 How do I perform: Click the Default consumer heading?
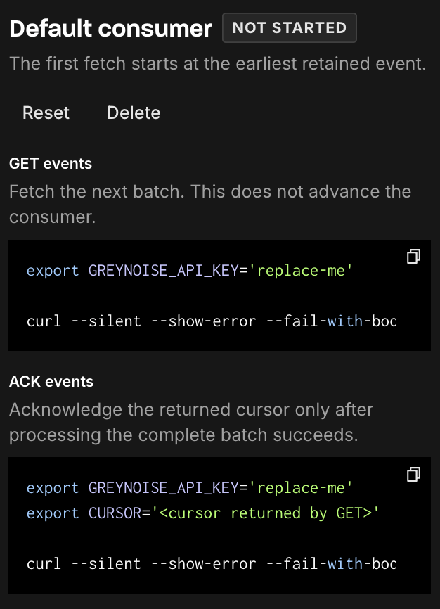(x=110, y=28)
